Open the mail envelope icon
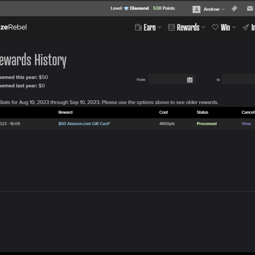 click(250, 9)
